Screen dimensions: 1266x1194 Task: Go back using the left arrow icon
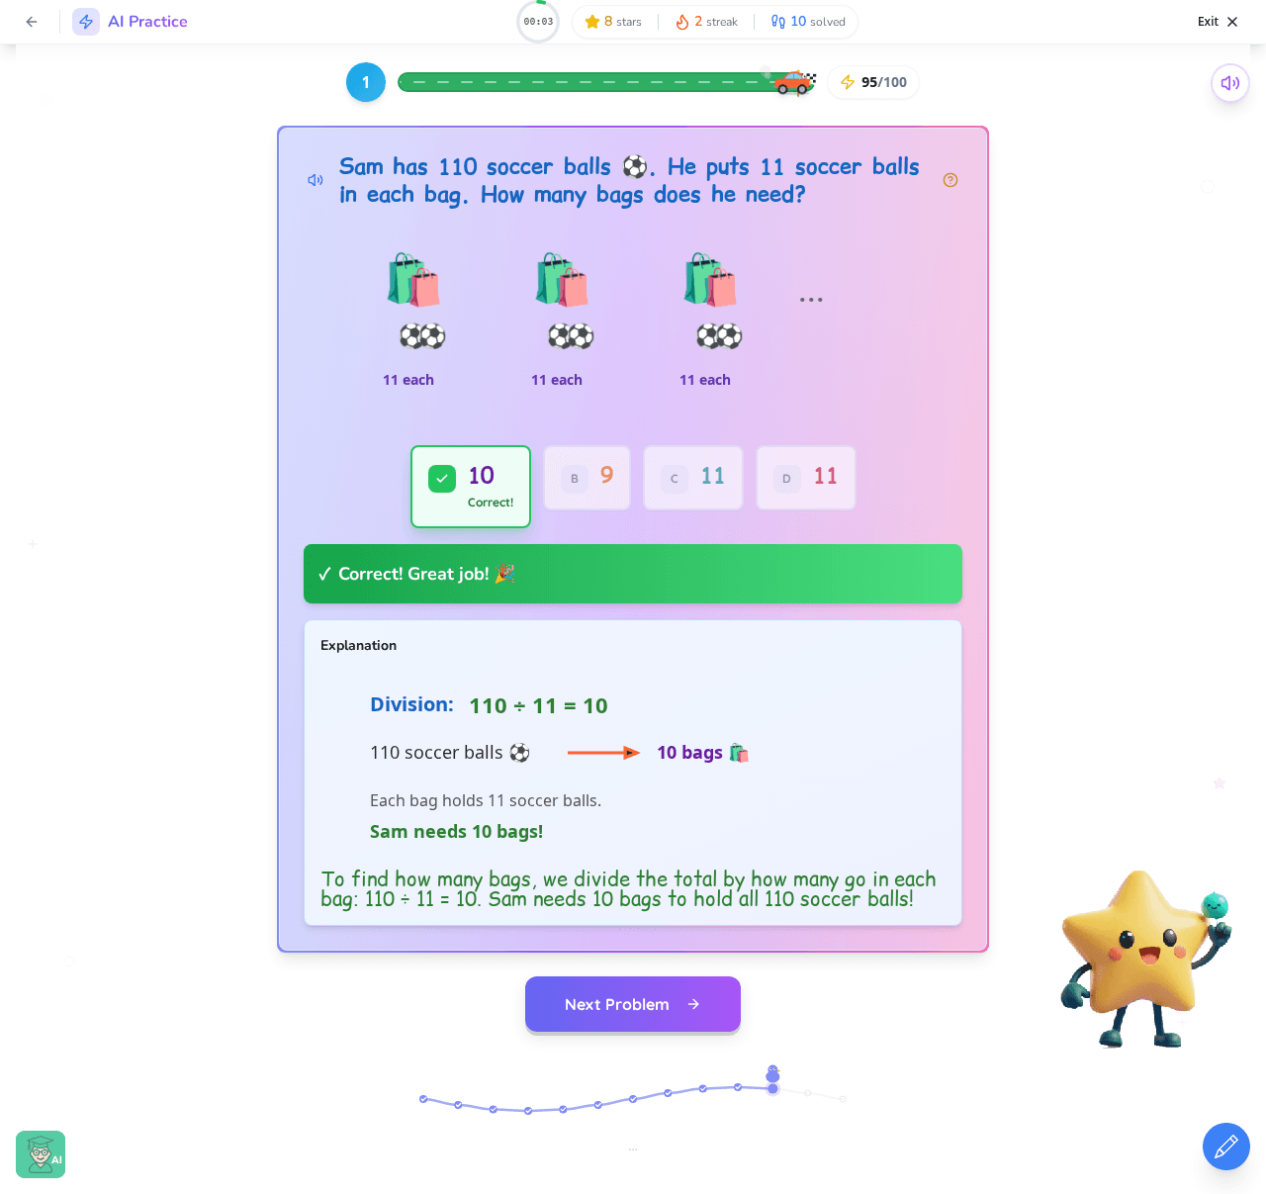coord(32,22)
